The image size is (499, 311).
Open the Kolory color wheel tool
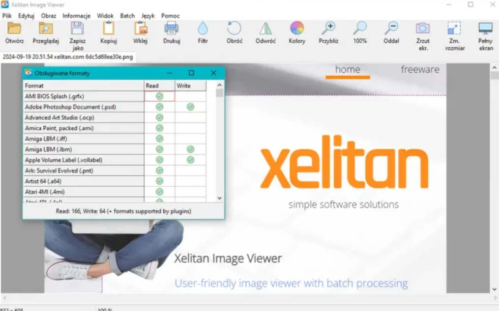point(297,28)
